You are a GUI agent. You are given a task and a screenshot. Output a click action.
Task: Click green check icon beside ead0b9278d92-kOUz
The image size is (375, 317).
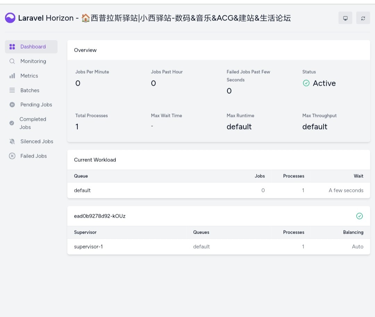[359, 216]
